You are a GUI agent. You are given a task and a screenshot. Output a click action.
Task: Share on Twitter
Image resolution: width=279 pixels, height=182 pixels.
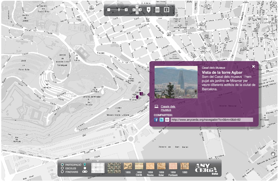161,119
